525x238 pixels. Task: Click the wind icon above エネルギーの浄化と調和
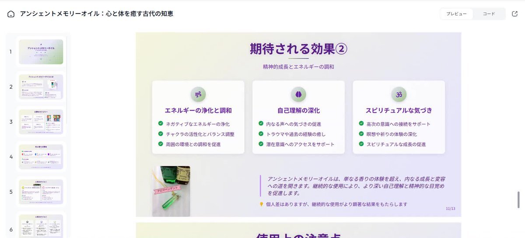(198, 94)
